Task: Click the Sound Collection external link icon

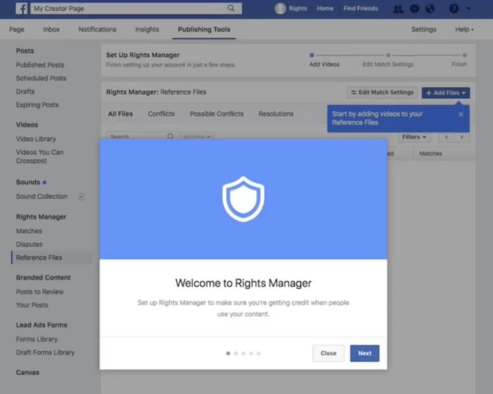Action: 81,197
